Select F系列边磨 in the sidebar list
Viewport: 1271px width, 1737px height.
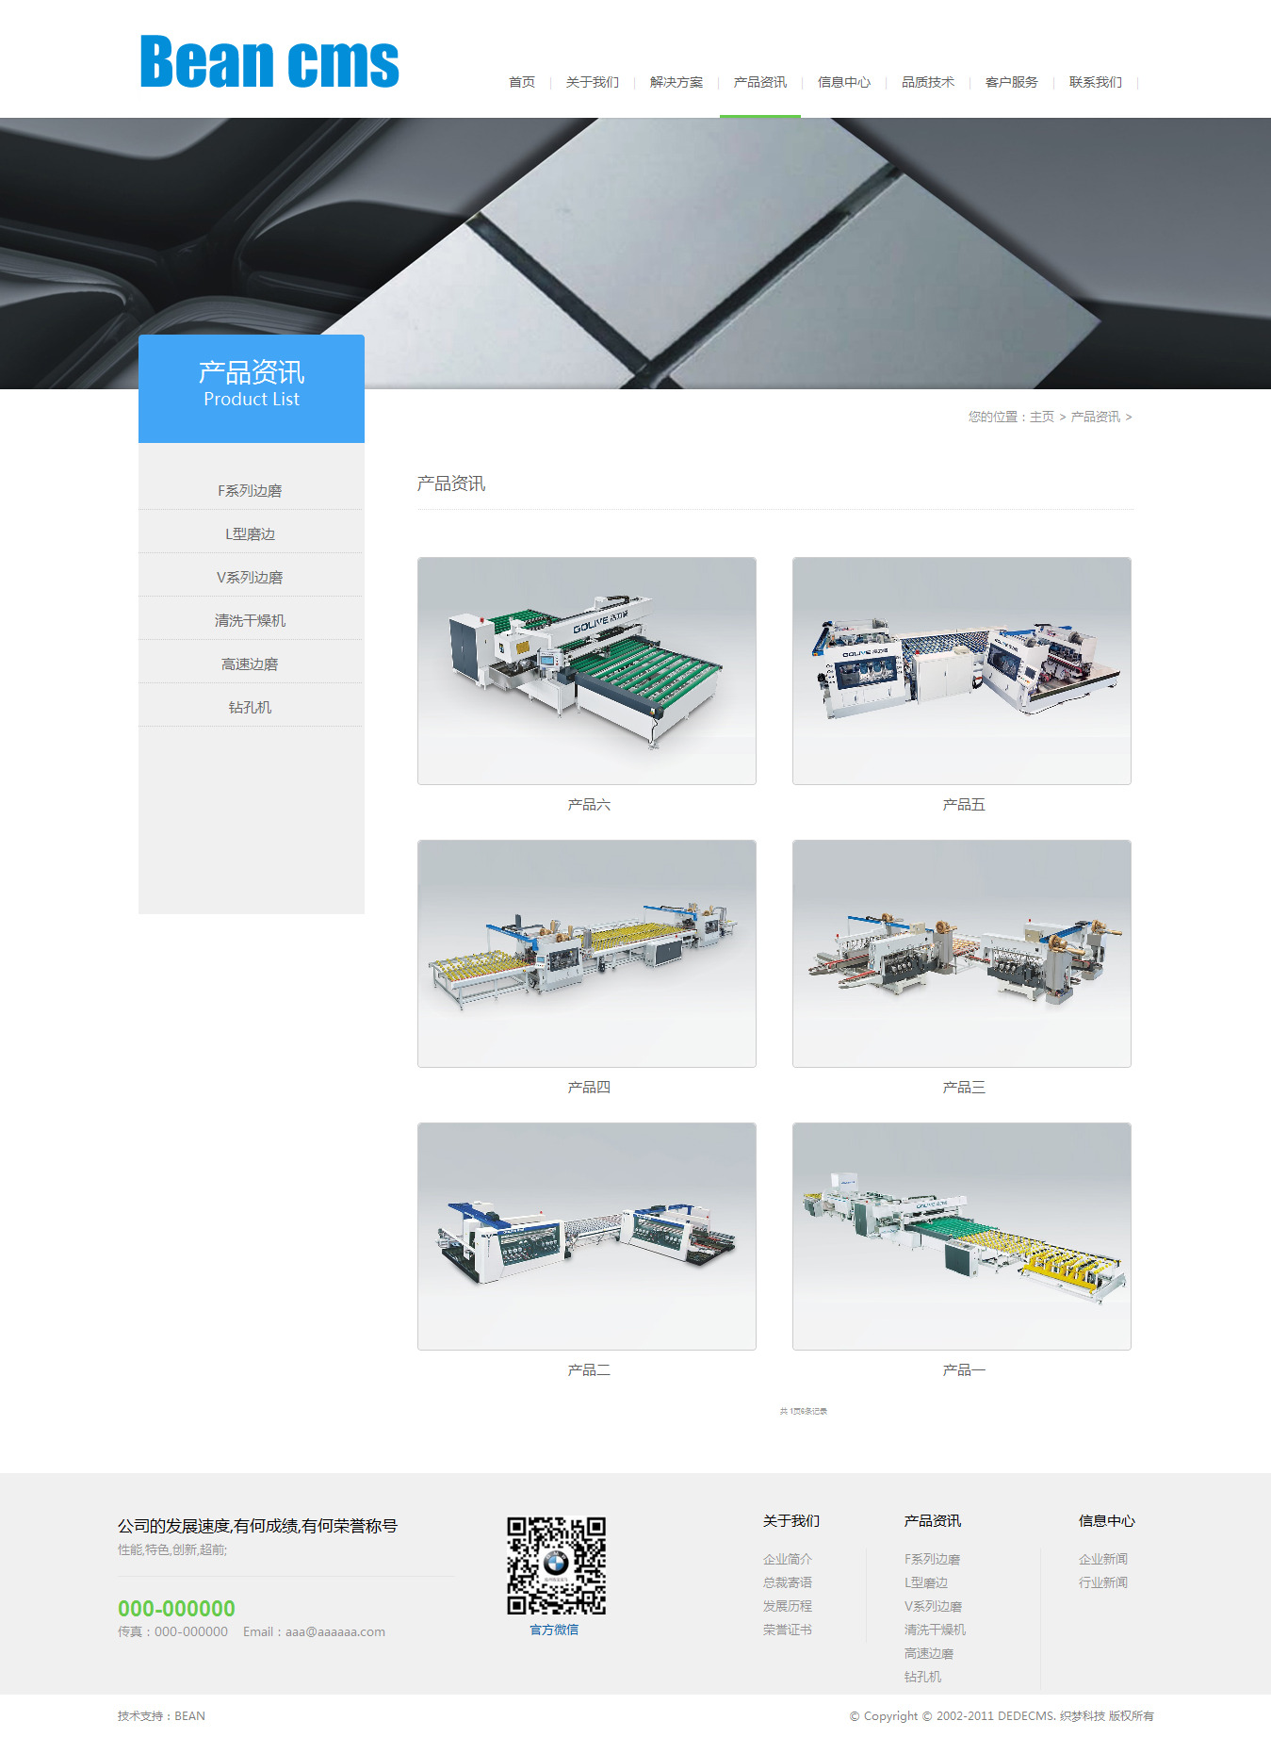pyautogui.click(x=250, y=491)
